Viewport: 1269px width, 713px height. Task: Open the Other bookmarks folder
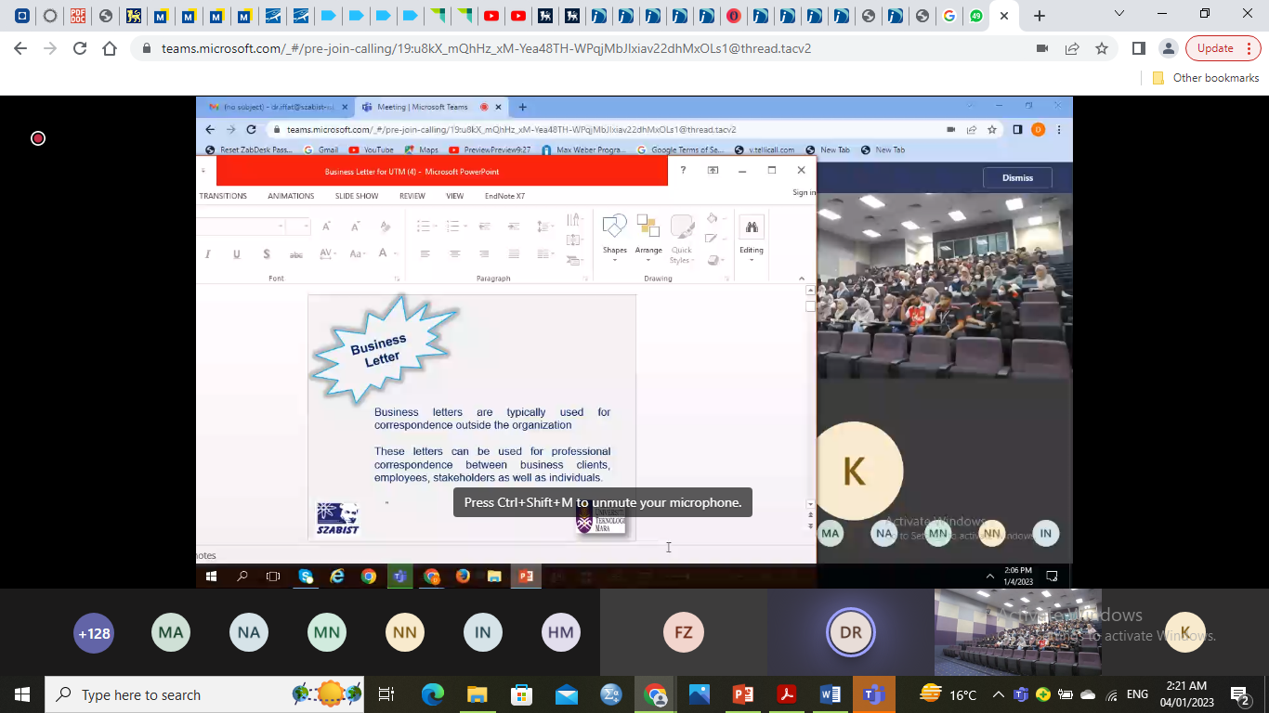(1206, 78)
